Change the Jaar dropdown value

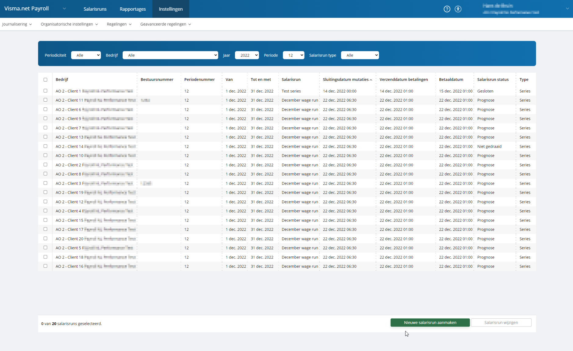coord(247,55)
